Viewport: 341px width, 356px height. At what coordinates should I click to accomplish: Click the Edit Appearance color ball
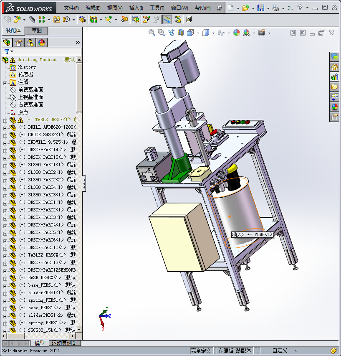point(237,33)
